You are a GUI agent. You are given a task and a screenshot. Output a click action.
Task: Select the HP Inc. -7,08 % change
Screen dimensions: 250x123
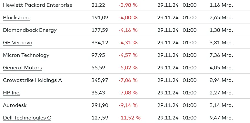(128, 93)
